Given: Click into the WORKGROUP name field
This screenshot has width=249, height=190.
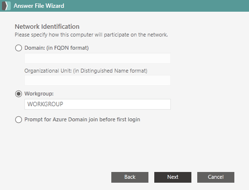Looking at the screenshot, I should pyautogui.click(x=98, y=104).
